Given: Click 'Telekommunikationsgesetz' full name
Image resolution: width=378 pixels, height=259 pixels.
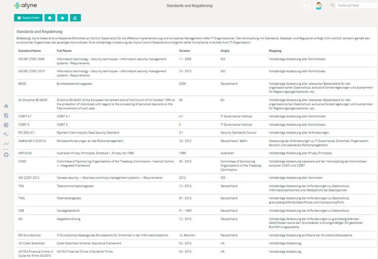Looking at the screenshot, I should pos(75,186).
